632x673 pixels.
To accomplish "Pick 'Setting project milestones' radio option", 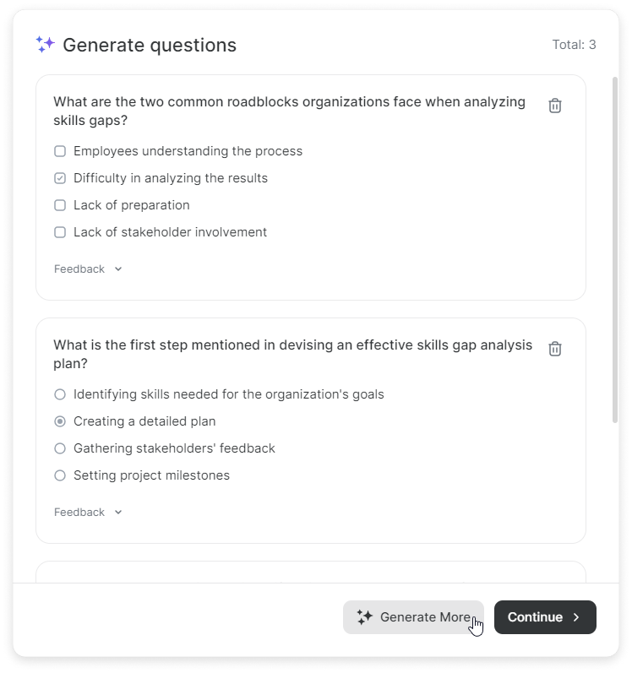I will [x=60, y=475].
